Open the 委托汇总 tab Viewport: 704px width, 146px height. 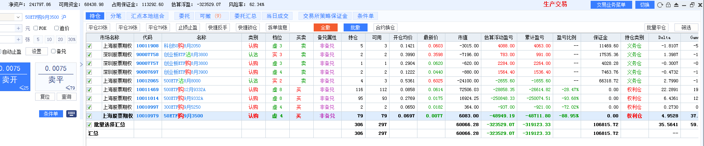click(x=245, y=16)
